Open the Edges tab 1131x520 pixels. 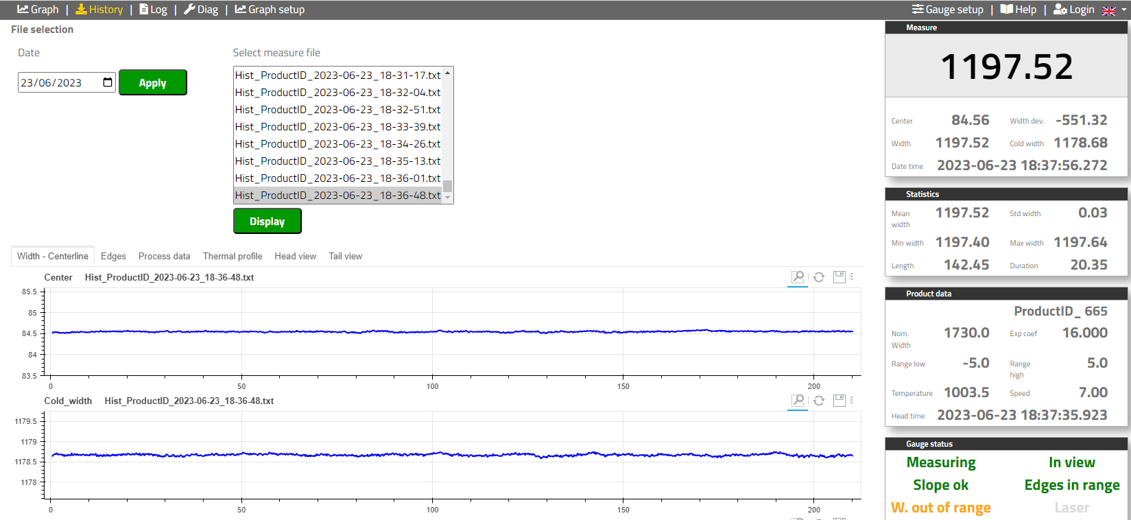113,256
